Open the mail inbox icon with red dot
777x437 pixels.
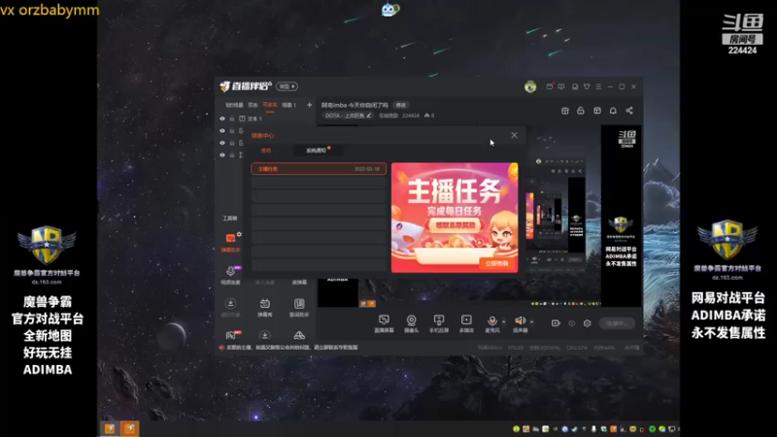click(x=550, y=86)
